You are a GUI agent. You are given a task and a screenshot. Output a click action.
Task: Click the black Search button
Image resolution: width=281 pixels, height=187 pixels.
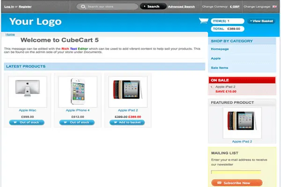coord(153,7)
